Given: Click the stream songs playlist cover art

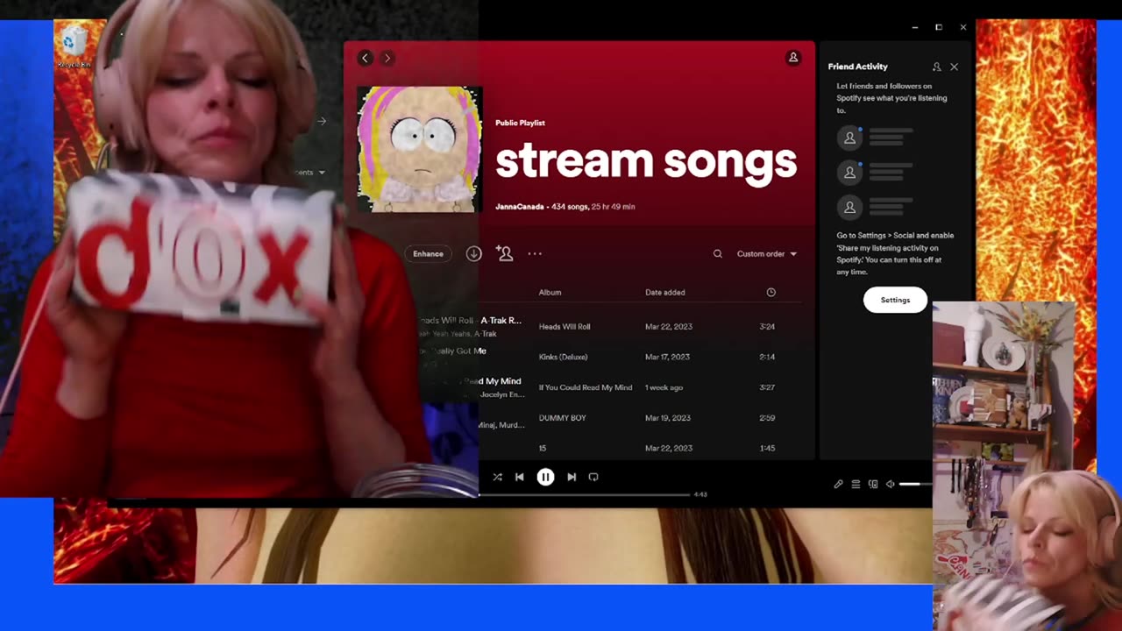Looking at the screenshot, I should 420,149.
